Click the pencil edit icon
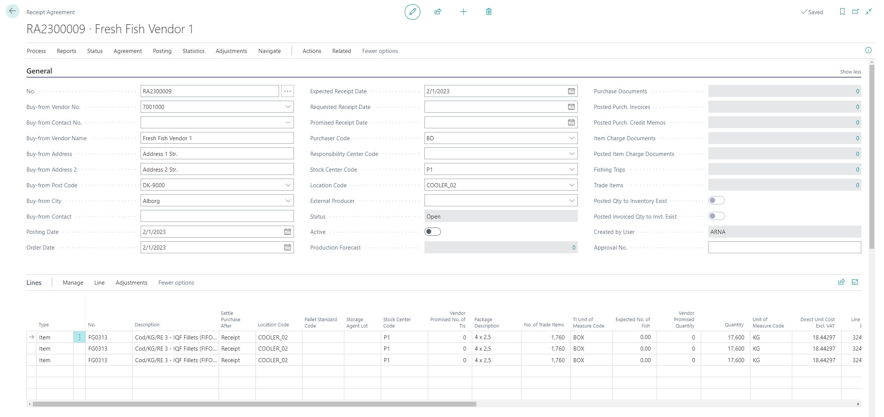The height and width of the screenshot is (417, 884). pos(412,12)
